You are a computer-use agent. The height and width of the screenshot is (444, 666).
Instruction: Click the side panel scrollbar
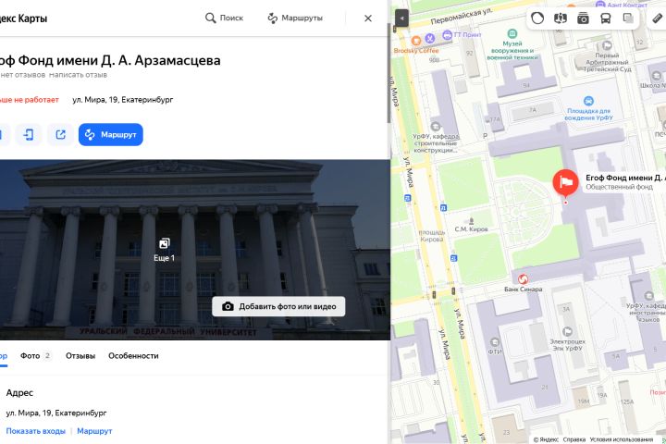(x=388, y=73)
